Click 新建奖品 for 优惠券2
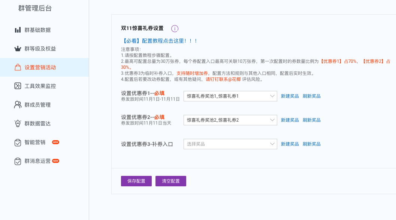 point(290,120)
